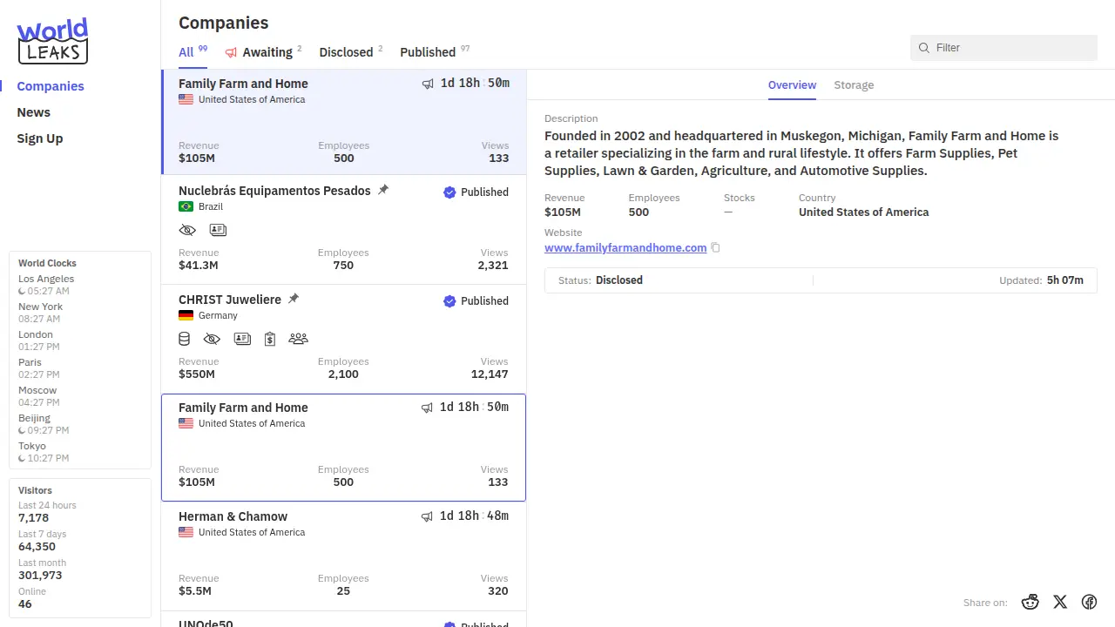Open the Sign Up page
Screen dimensions: 1115x627
(x=40, y=138)
